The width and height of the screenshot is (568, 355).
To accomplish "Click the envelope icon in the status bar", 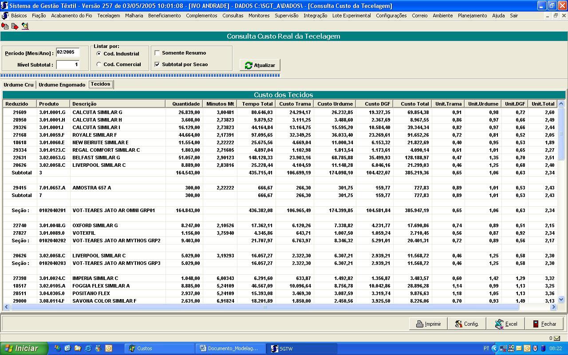I will [556, 338].
